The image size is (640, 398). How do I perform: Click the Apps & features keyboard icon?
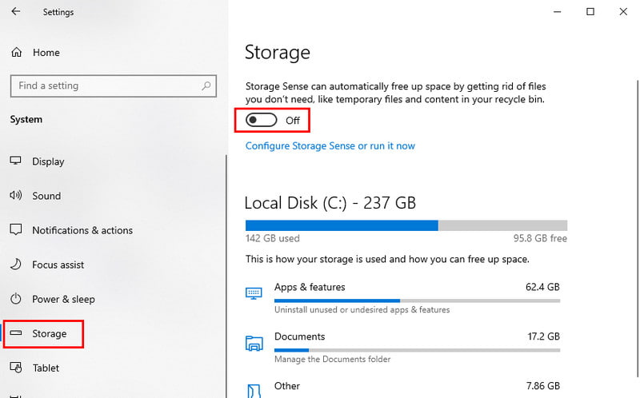point(254,293)
